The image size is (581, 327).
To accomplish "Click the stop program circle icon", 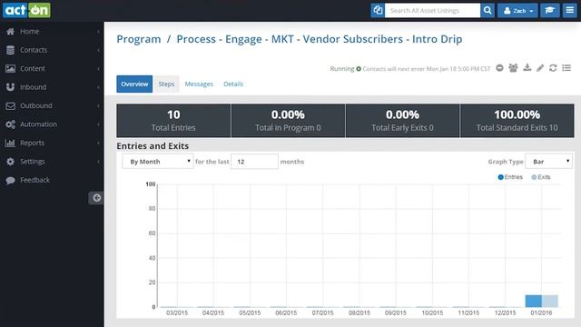I will click(499, 68).
